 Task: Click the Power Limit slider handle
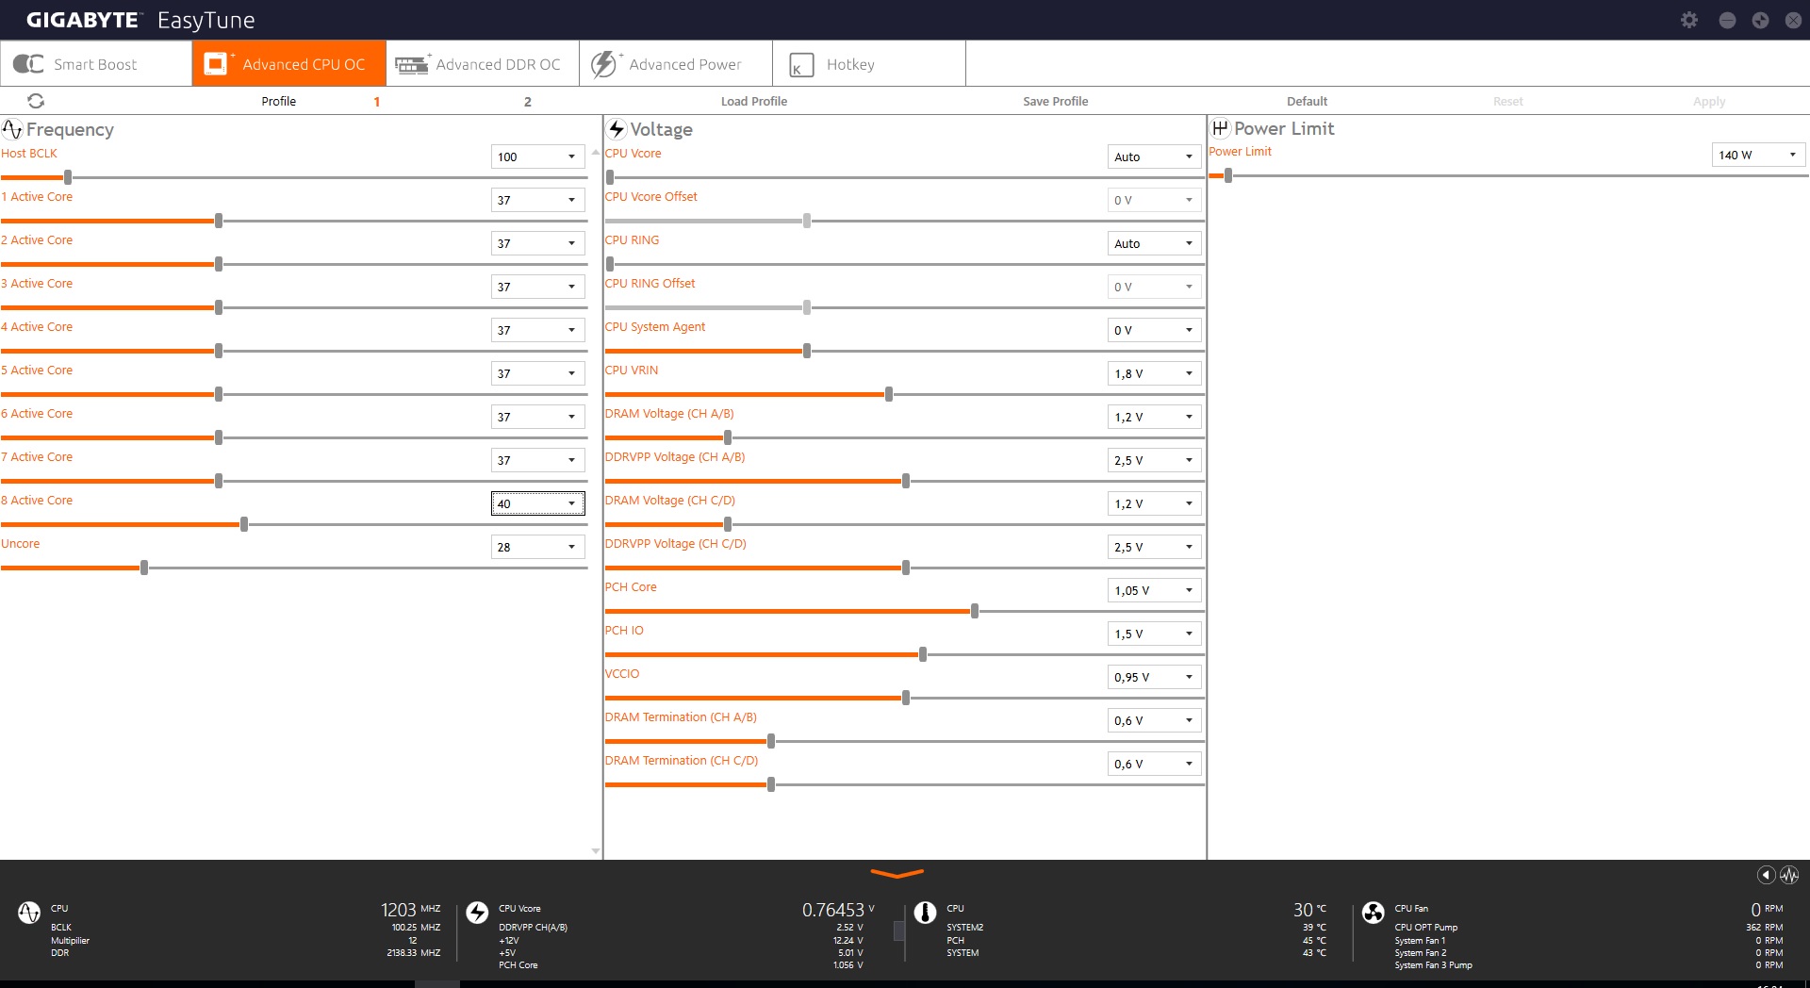click(x=1228, y=175)
